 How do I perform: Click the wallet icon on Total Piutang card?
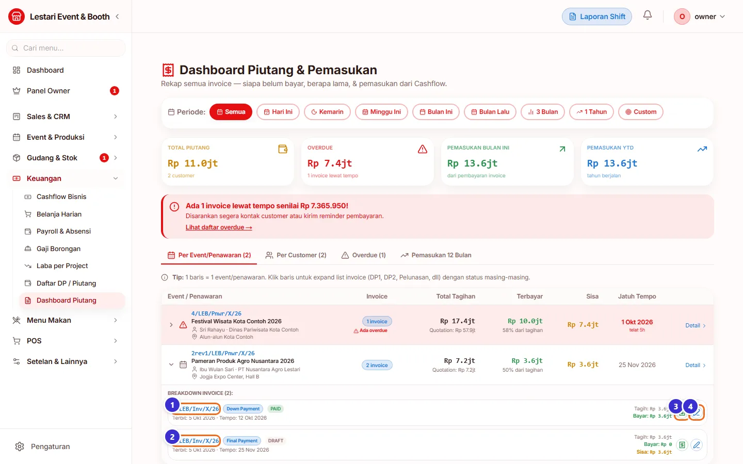tap(283, 149)
